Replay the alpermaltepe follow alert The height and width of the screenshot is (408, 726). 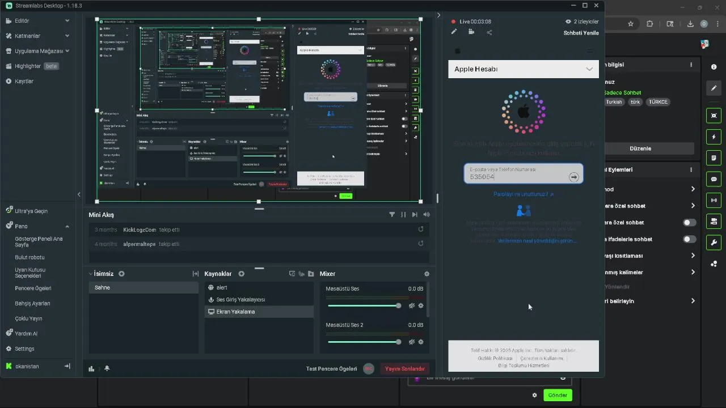[x=421, y=244]
